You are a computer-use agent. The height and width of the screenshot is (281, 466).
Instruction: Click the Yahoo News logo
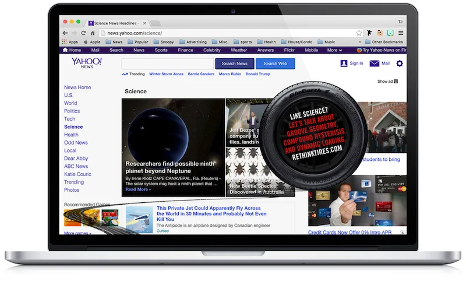(86, 63)
